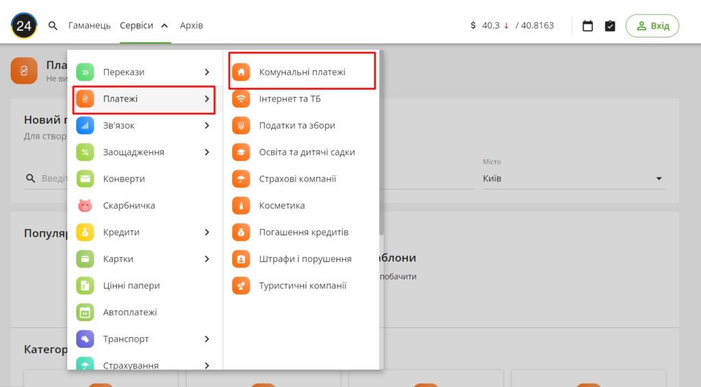Open the Гаманець tab
This screenshot has width=701, height=387.
point(90,25)
